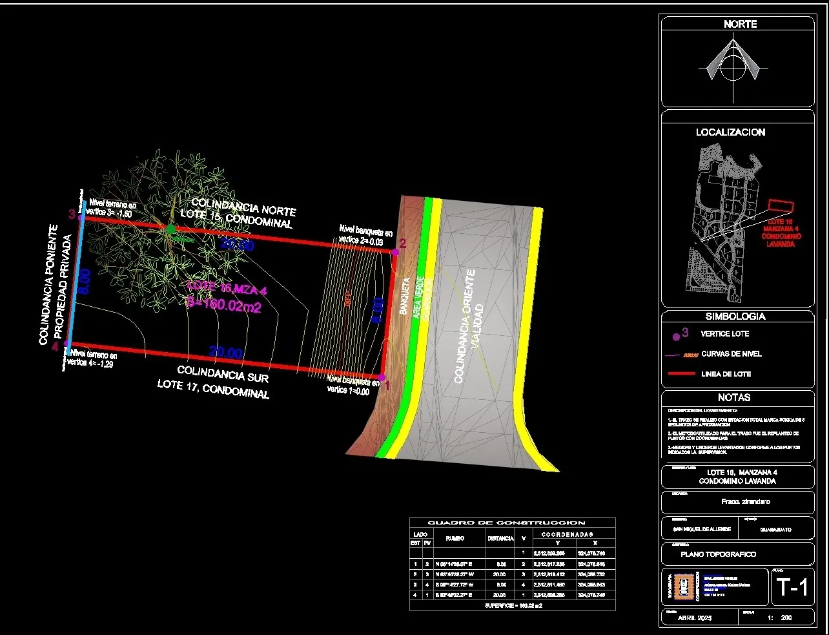Select the Superficie row in construction table
The image size is (829, 635).
pyautogui.click(x=512, y=606)
